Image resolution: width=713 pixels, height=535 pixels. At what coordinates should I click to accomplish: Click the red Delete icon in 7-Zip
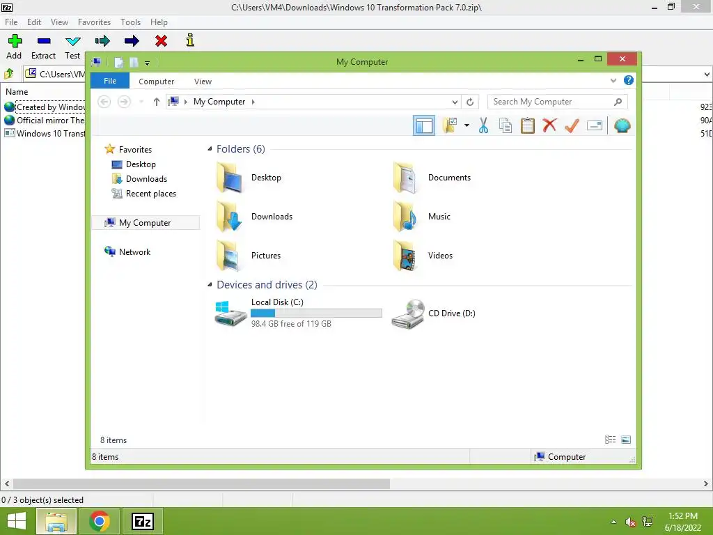[x=161, y=41]
